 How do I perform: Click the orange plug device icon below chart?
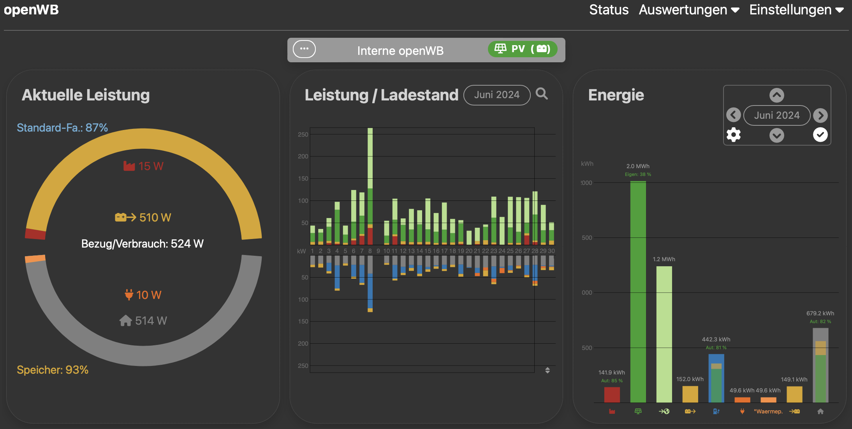tap(742, 411)
